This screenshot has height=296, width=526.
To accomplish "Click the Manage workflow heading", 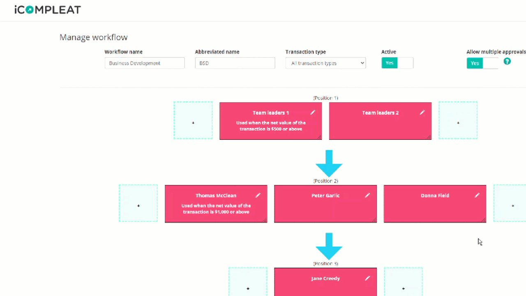I will (x=94, y=37).
